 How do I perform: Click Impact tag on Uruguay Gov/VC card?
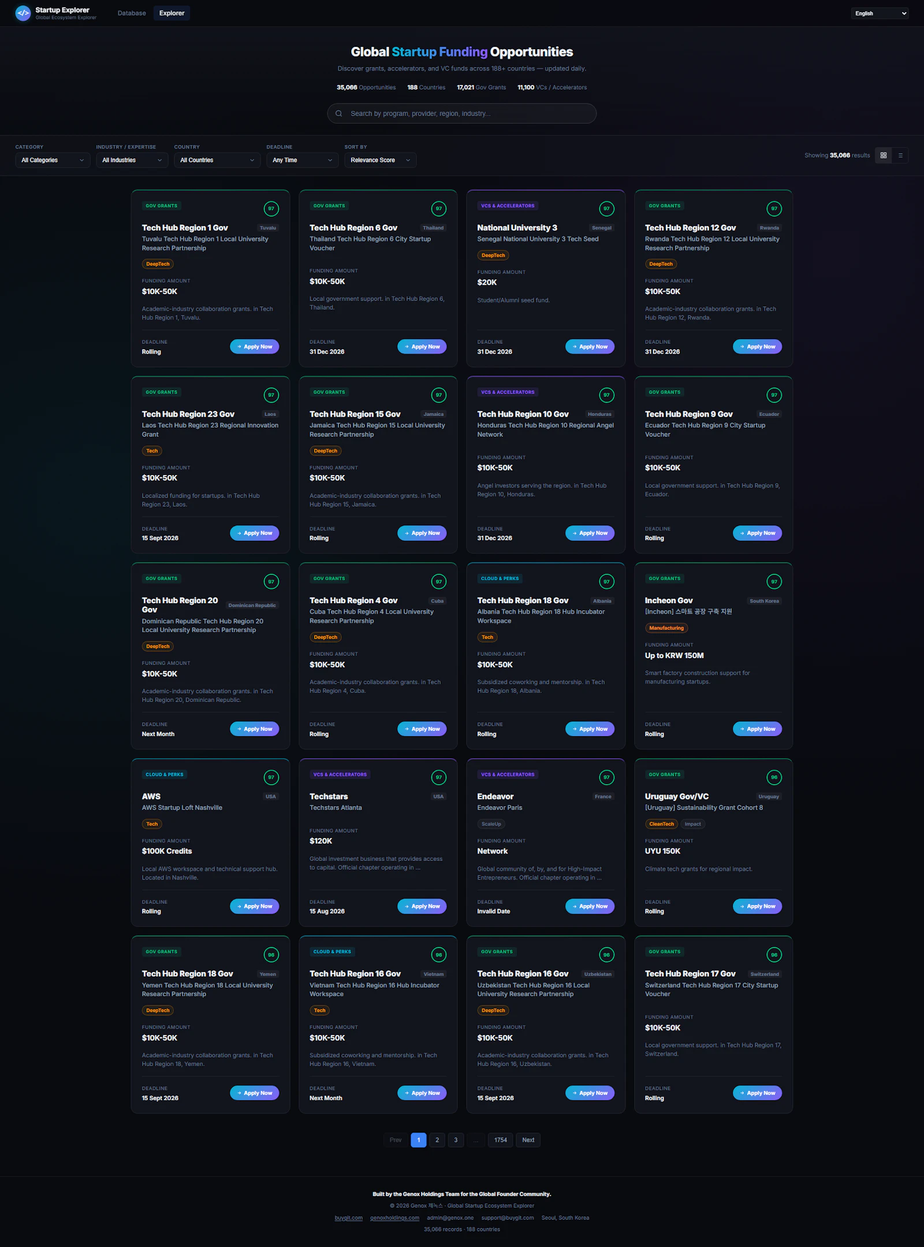(x=692, y=824)
